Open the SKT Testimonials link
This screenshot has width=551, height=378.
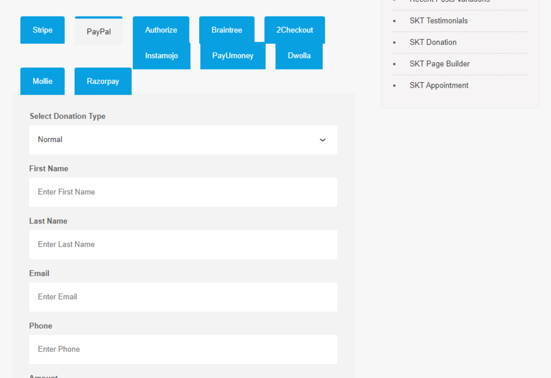click(438, 21)
